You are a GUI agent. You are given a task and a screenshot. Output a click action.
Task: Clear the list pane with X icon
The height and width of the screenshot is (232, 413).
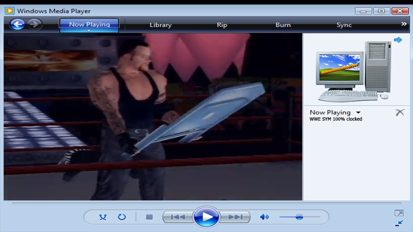tap(399, 112)
